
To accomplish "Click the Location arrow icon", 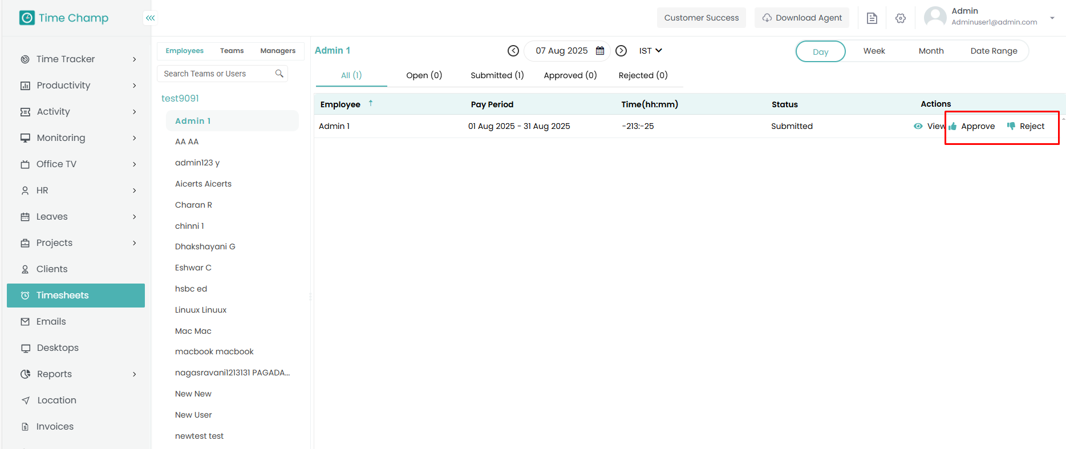I will click(26, 401).
